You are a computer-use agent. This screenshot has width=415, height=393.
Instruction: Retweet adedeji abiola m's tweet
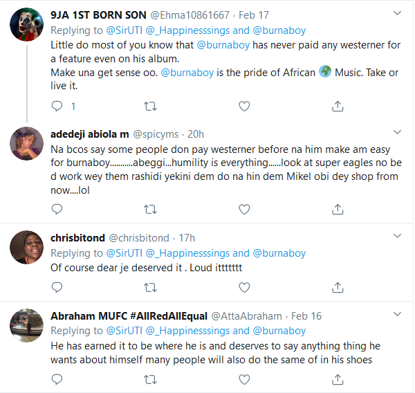tap(149, 208)
